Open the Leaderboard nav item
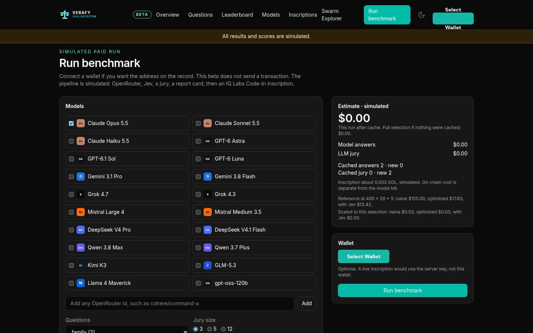533x333 pixels. point(237,15)
